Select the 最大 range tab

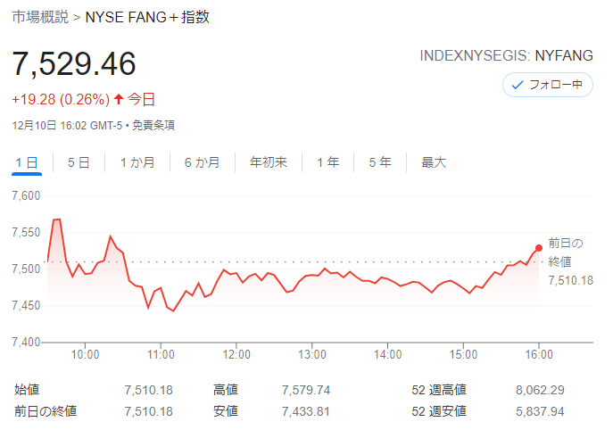coord(434,162)
